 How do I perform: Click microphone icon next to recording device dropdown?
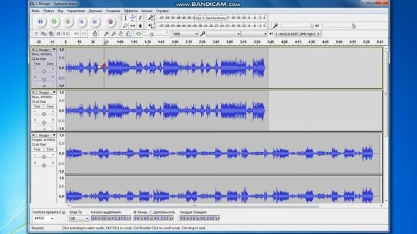pyautogui.click(x=203, y=34)
